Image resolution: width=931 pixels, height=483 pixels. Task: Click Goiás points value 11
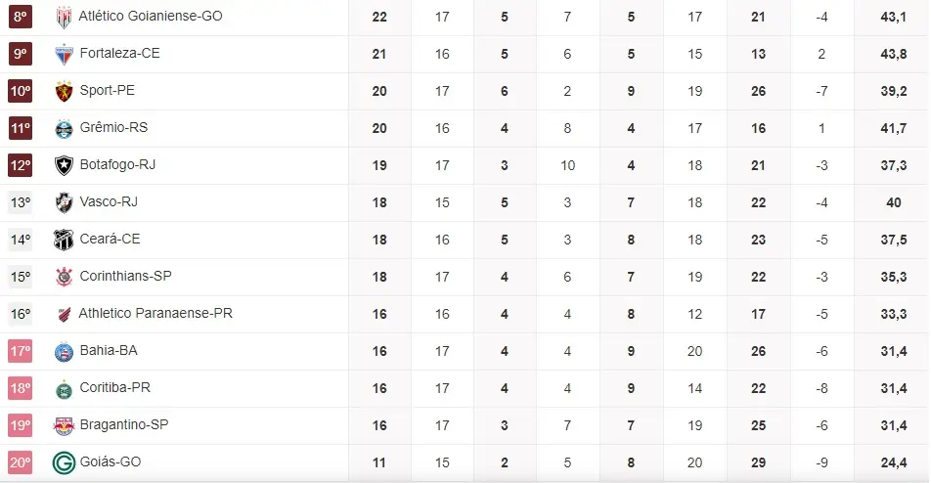coord(379,462)
